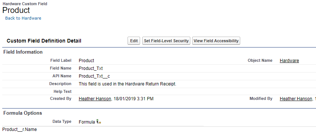Viewport: 316px width, 138px height.
Task: Click the Custom Field Definition Detail heading
Action: pos(44,41)
